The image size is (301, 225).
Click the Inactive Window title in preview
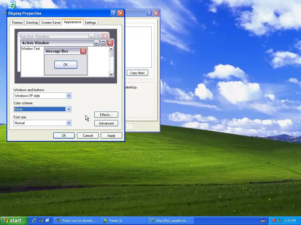pos(34,36)
